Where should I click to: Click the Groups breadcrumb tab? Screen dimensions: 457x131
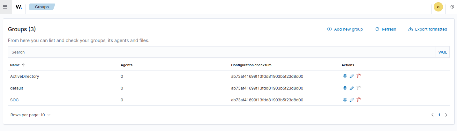click(42, 7)
